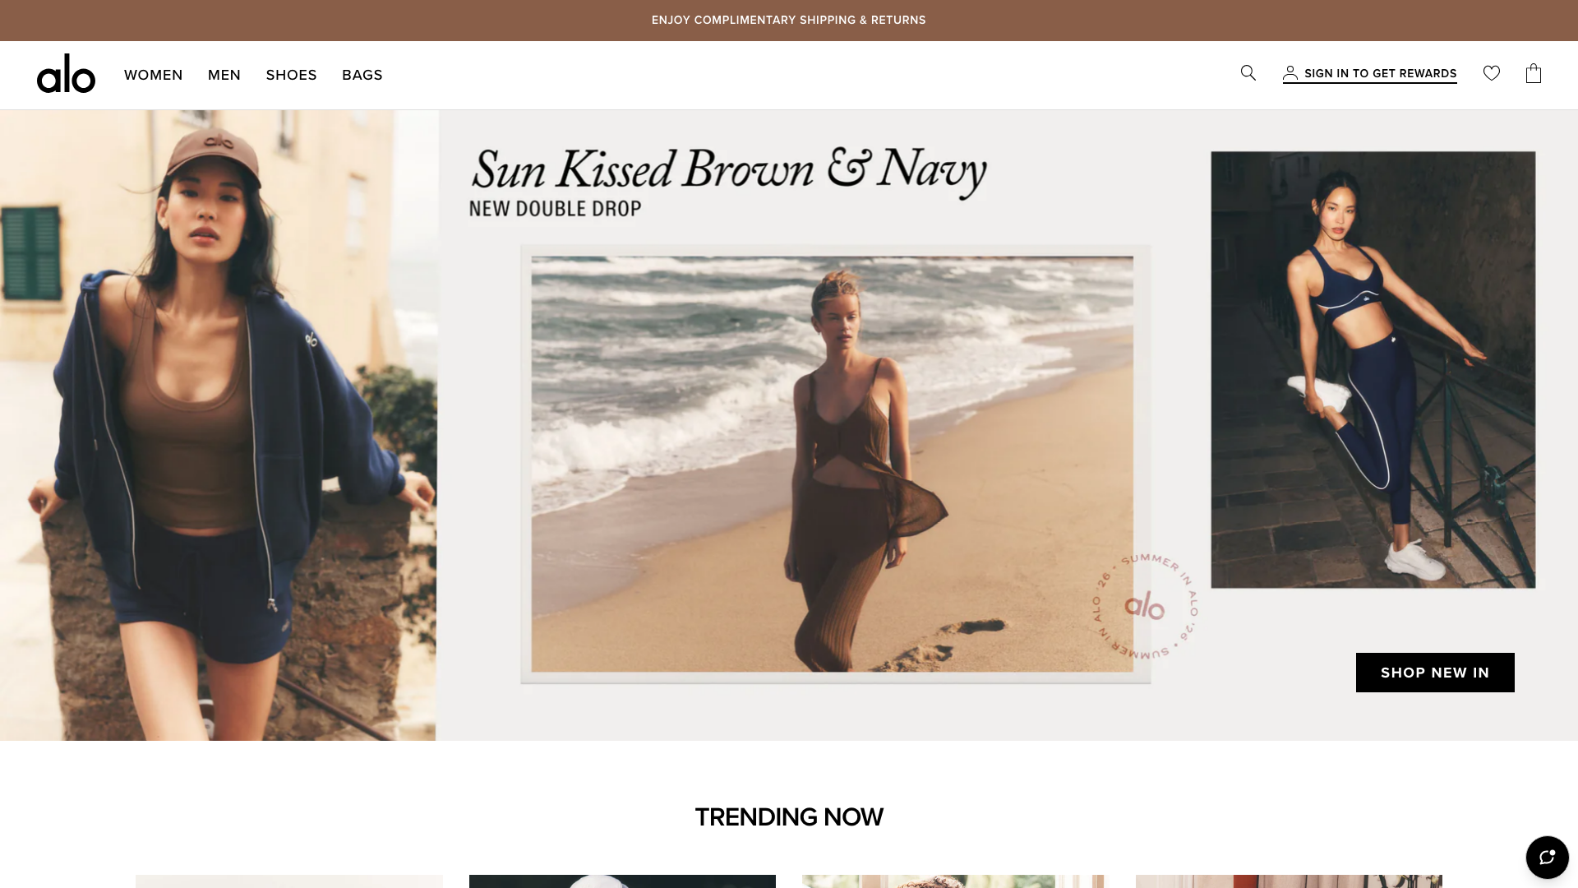
Task: Click the navy sports bra model image
Action: [x=1373, y=369]
